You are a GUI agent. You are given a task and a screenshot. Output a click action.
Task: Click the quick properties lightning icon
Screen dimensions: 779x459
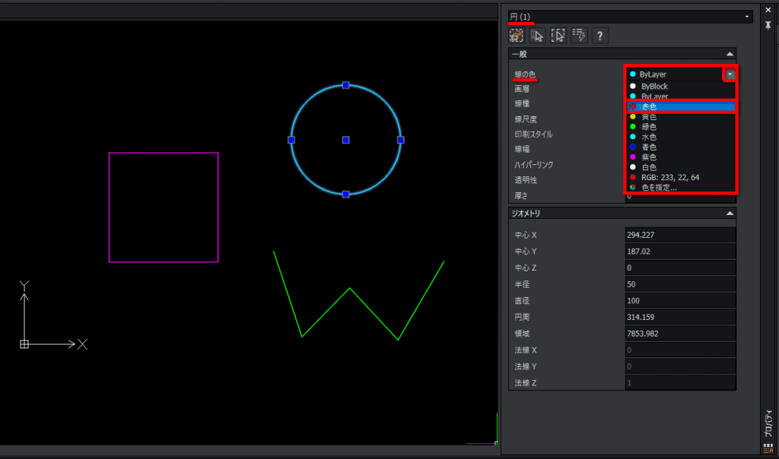pos(579,36)
